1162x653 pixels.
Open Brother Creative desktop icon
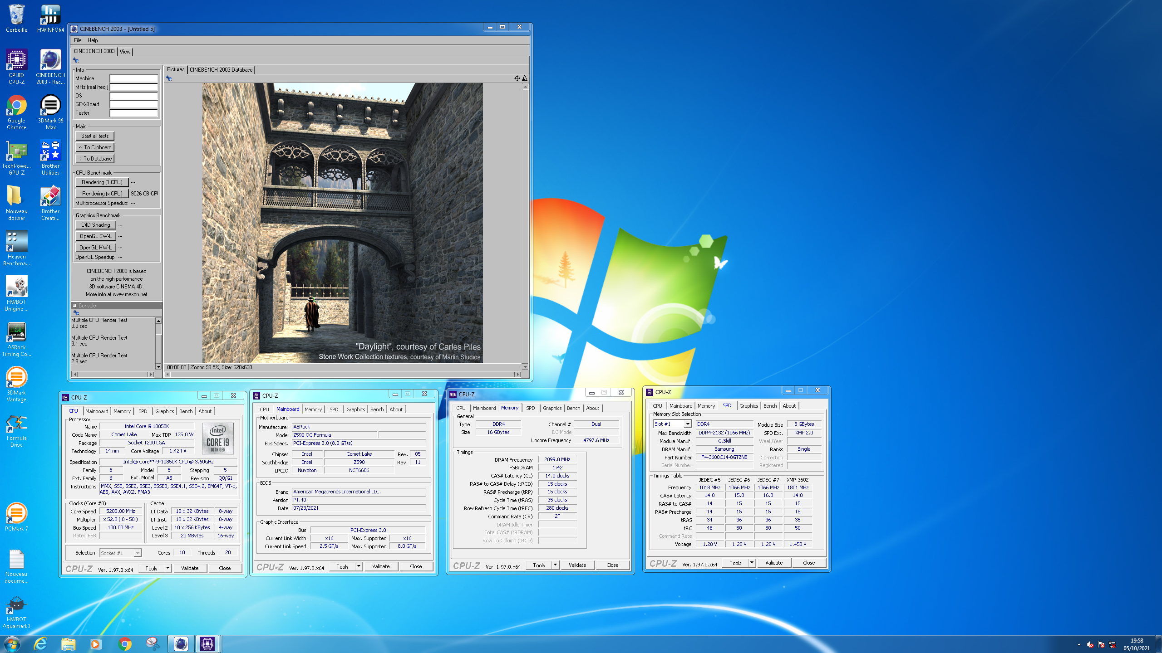pyautogui.click(x=50, y=203)
